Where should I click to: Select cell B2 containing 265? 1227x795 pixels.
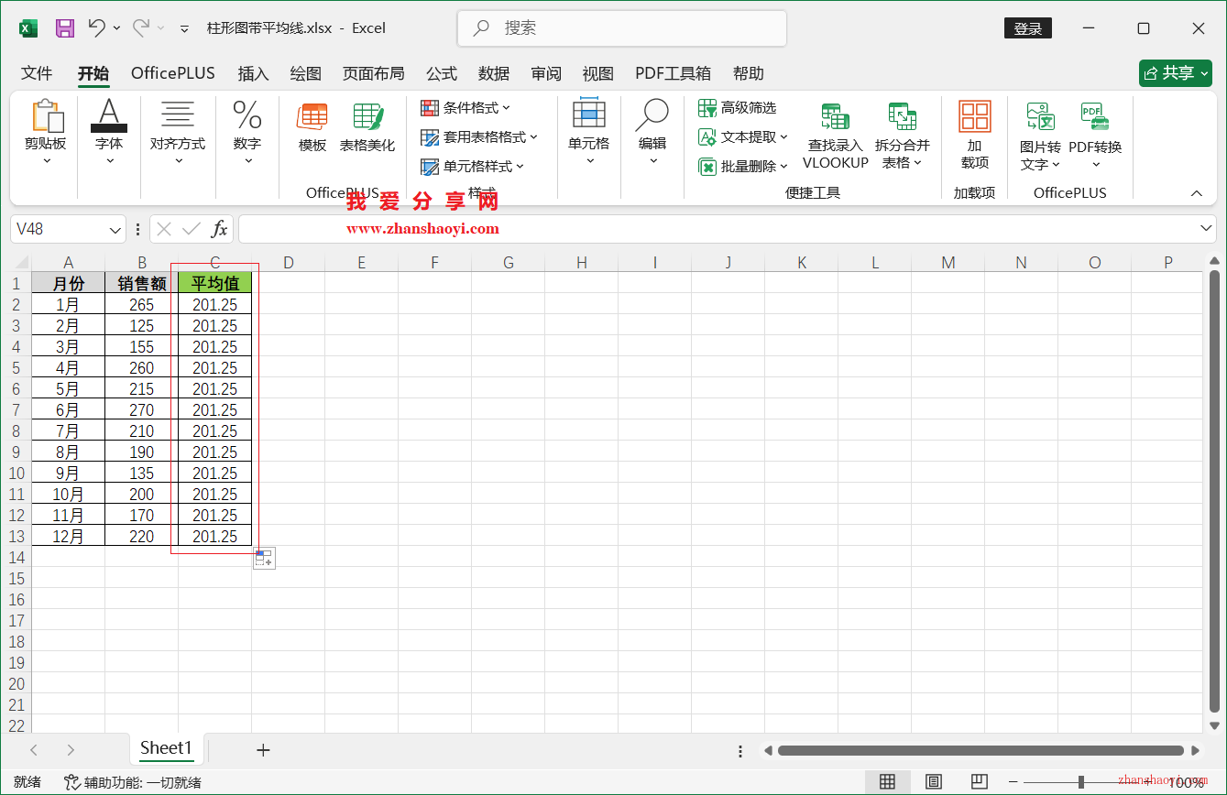point(141,305)
